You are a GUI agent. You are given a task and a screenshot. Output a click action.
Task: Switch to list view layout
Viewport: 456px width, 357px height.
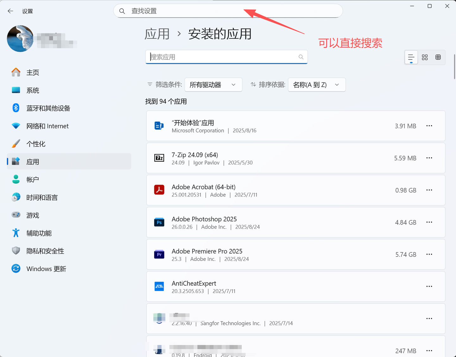(411, 57)
